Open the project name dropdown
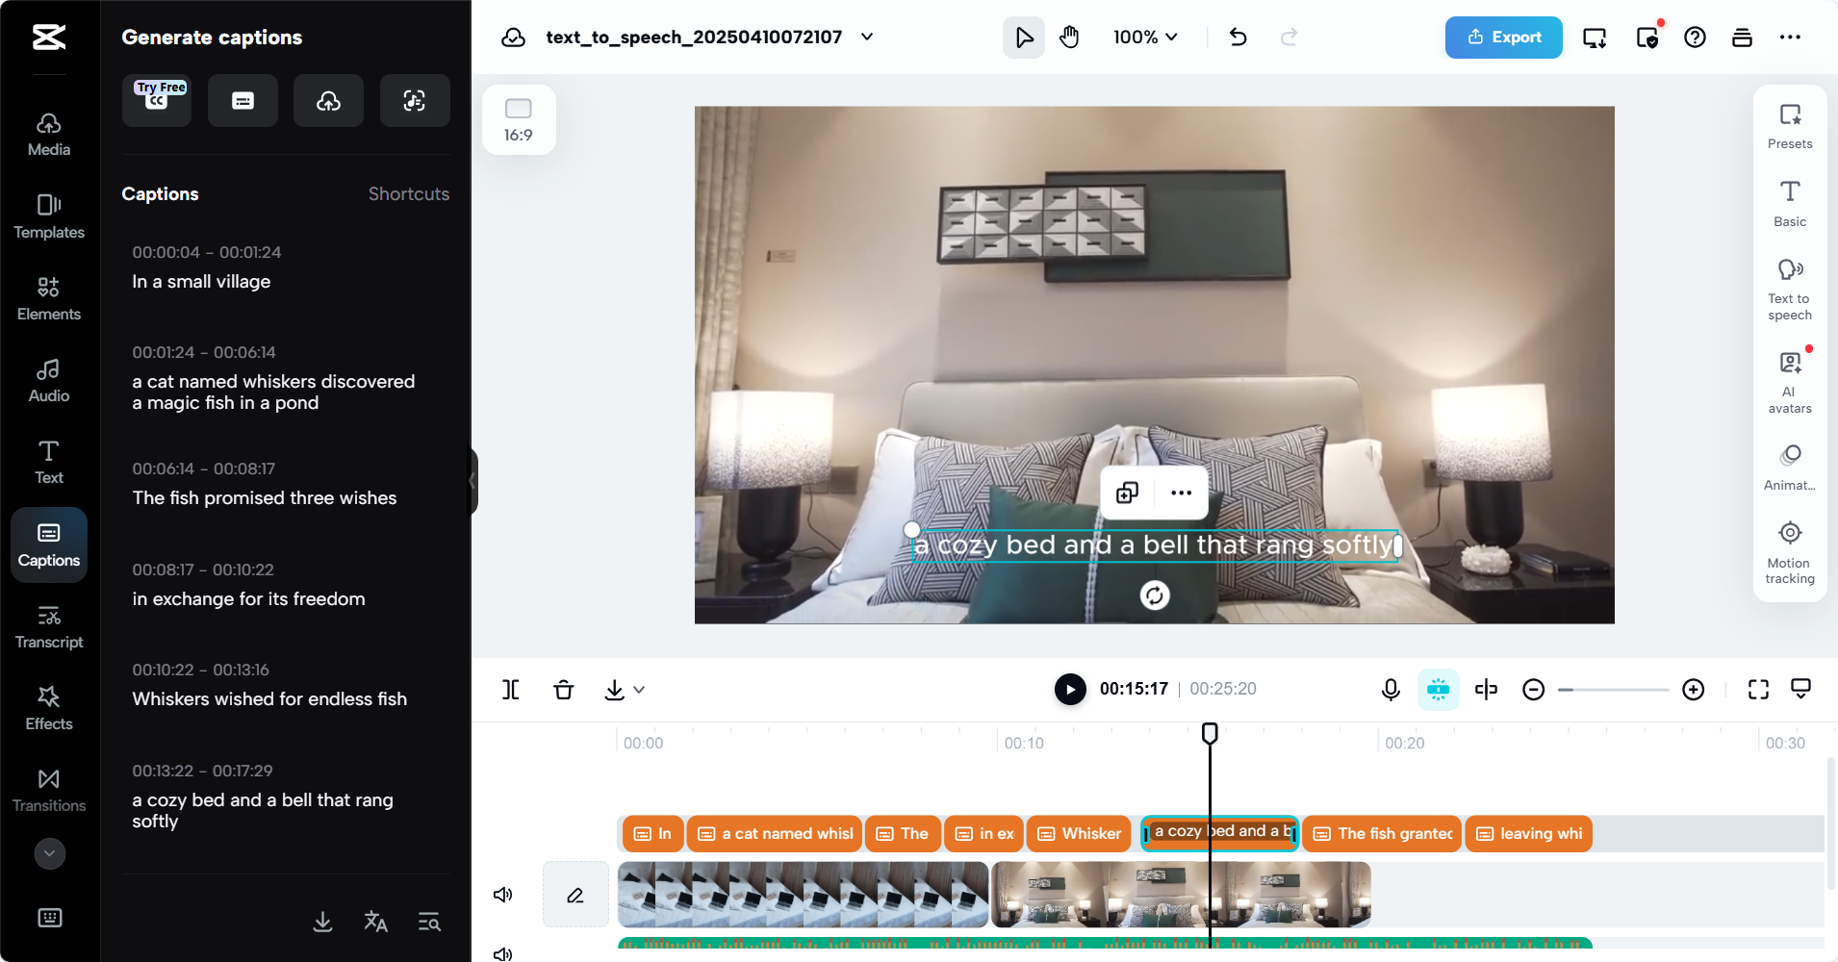 pos(865,37)
